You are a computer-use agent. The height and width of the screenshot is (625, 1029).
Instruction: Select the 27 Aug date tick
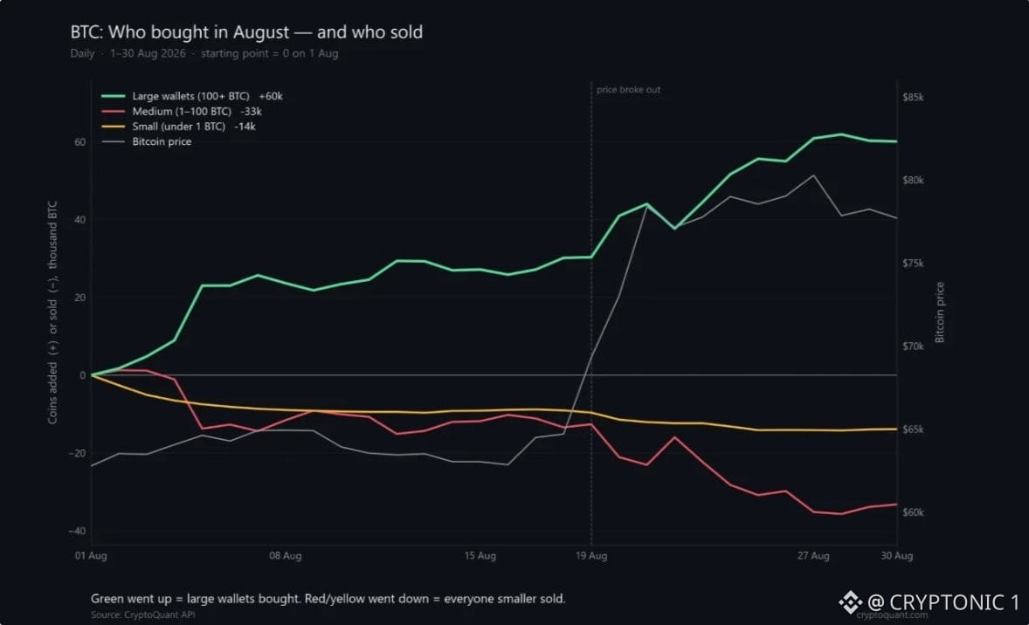[x=814, y=555]
